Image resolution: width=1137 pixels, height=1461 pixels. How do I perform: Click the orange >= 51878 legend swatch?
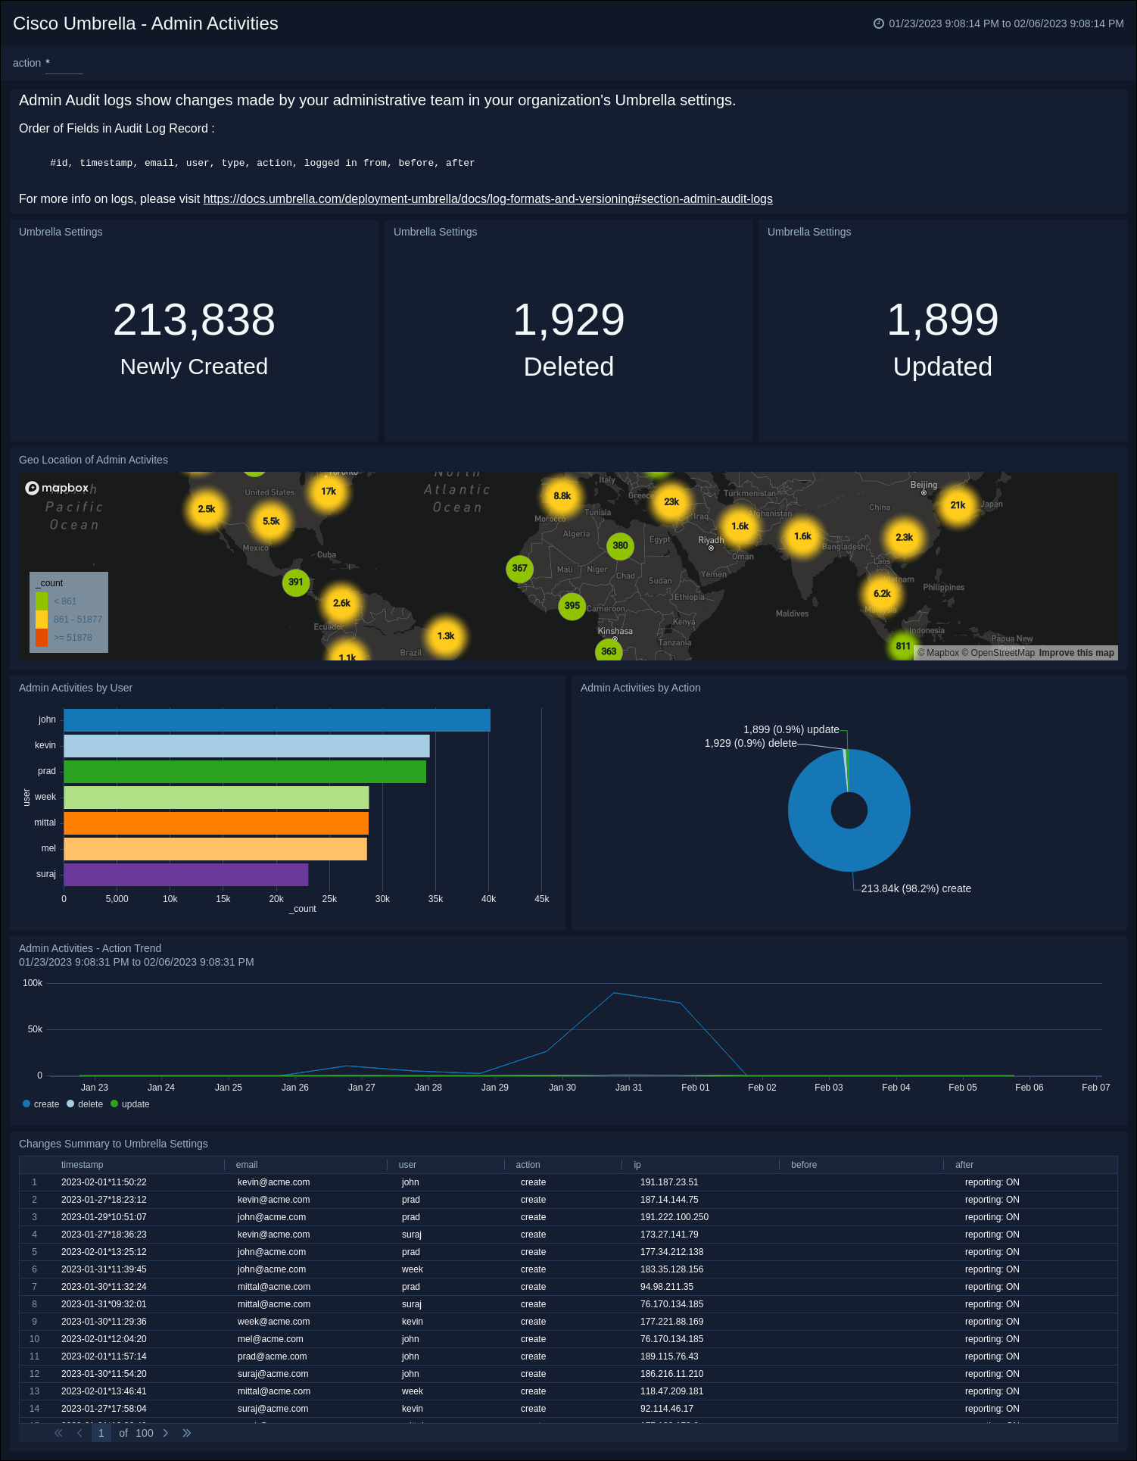click(42, 638)
